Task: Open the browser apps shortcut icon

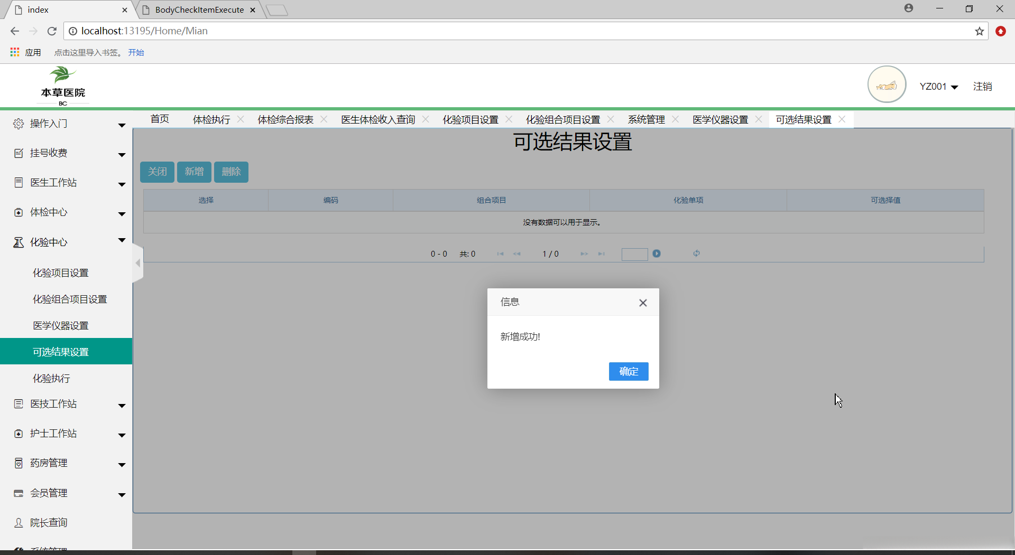Action: click(15, 52)
